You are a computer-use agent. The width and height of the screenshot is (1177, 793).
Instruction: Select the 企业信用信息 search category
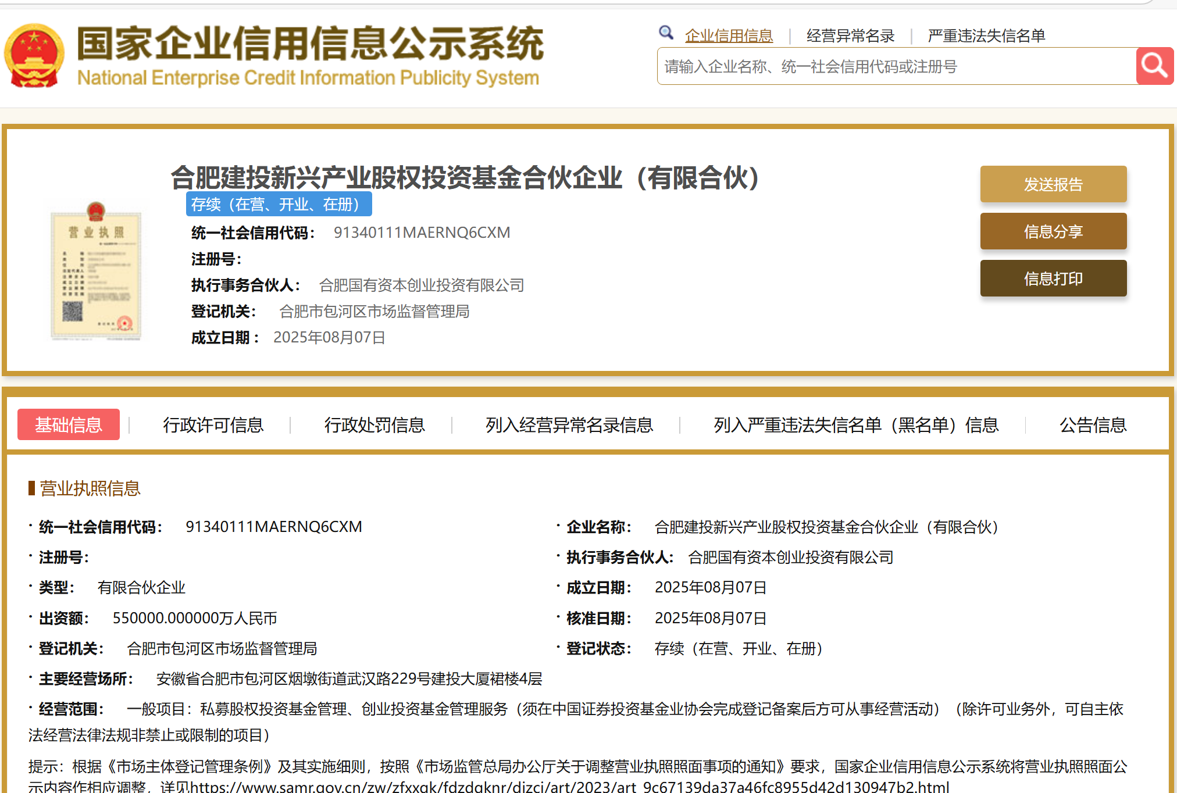[729, 36]
